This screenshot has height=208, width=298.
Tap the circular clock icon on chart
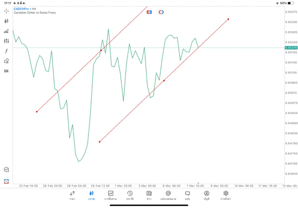[x=161, y=12]
